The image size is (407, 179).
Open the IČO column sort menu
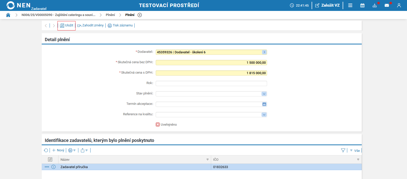tap(358, 159)
